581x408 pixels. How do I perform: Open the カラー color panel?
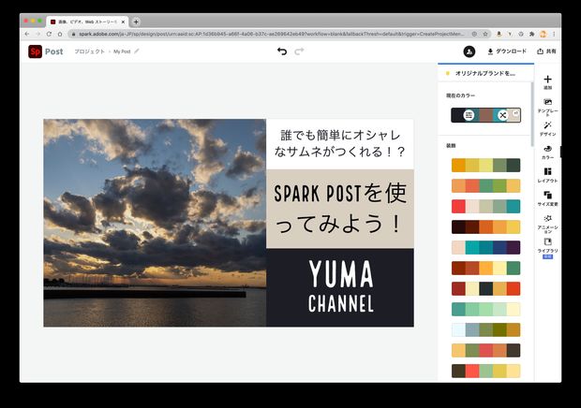click(x=547, y=152)
